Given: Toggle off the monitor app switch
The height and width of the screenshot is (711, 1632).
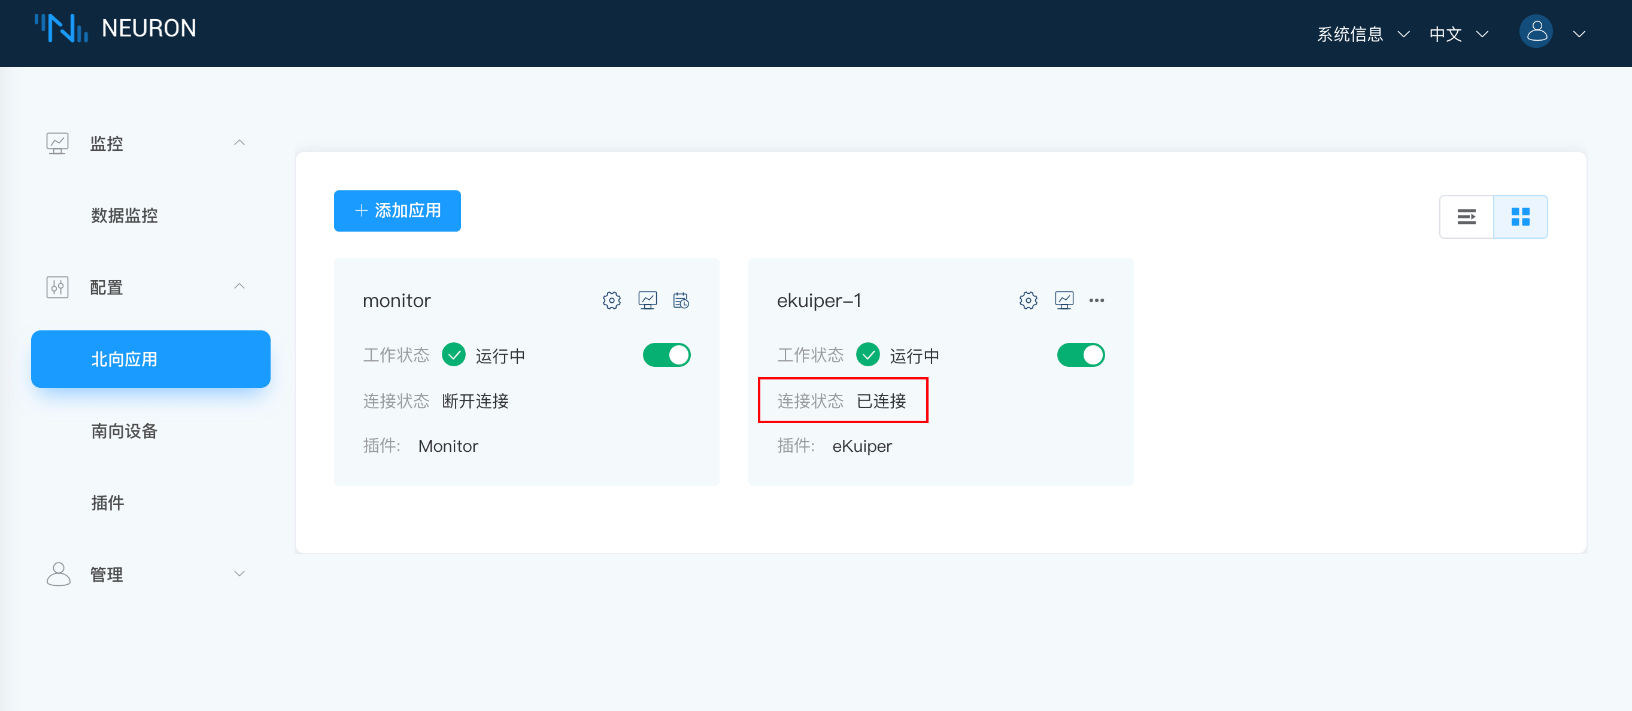Looking at the screenshot, I should [x=666, y=355].
